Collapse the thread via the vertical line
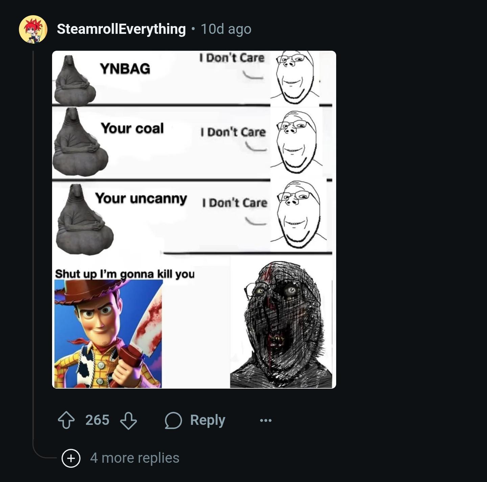Screen dimensions: 487x482 pos(33,237)
